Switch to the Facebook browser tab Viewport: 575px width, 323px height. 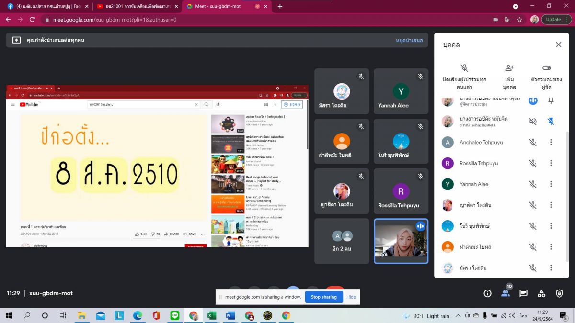(46, 6)
